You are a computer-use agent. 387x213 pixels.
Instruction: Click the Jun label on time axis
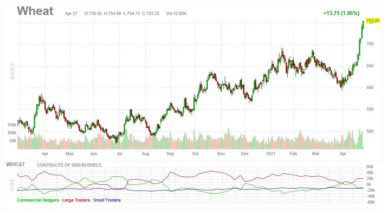pyautogui.click(x=93, y=154)
